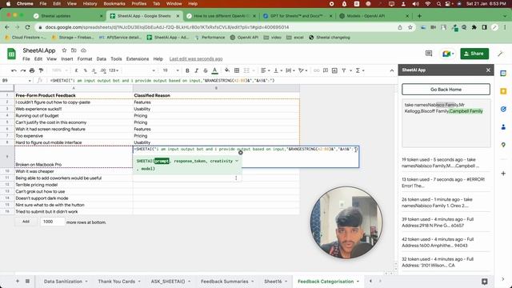Click the Print icon
Viewport: 512px width, 288px height.
pyautogui.click(x=32, y=70)
